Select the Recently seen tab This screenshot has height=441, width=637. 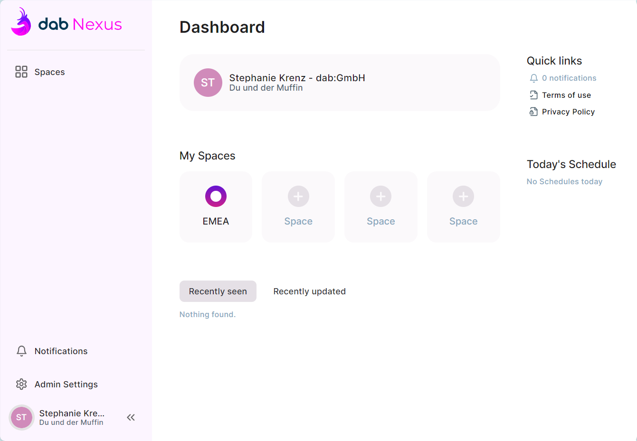pyautogui.click(x=218, y=291)
